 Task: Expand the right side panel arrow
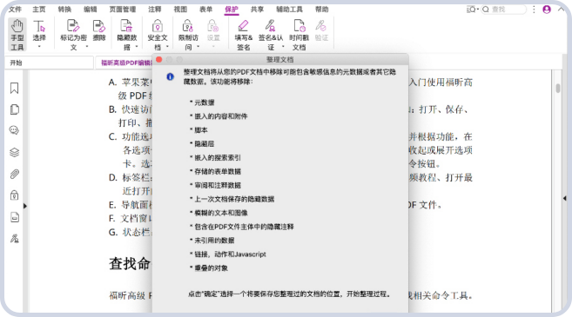pyautogui.click(x=565, y=198)
